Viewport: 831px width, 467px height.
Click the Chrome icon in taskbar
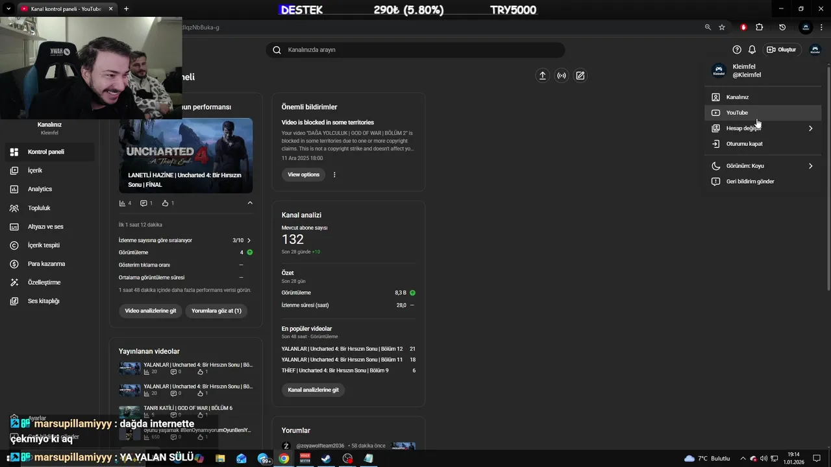[284, 459]
